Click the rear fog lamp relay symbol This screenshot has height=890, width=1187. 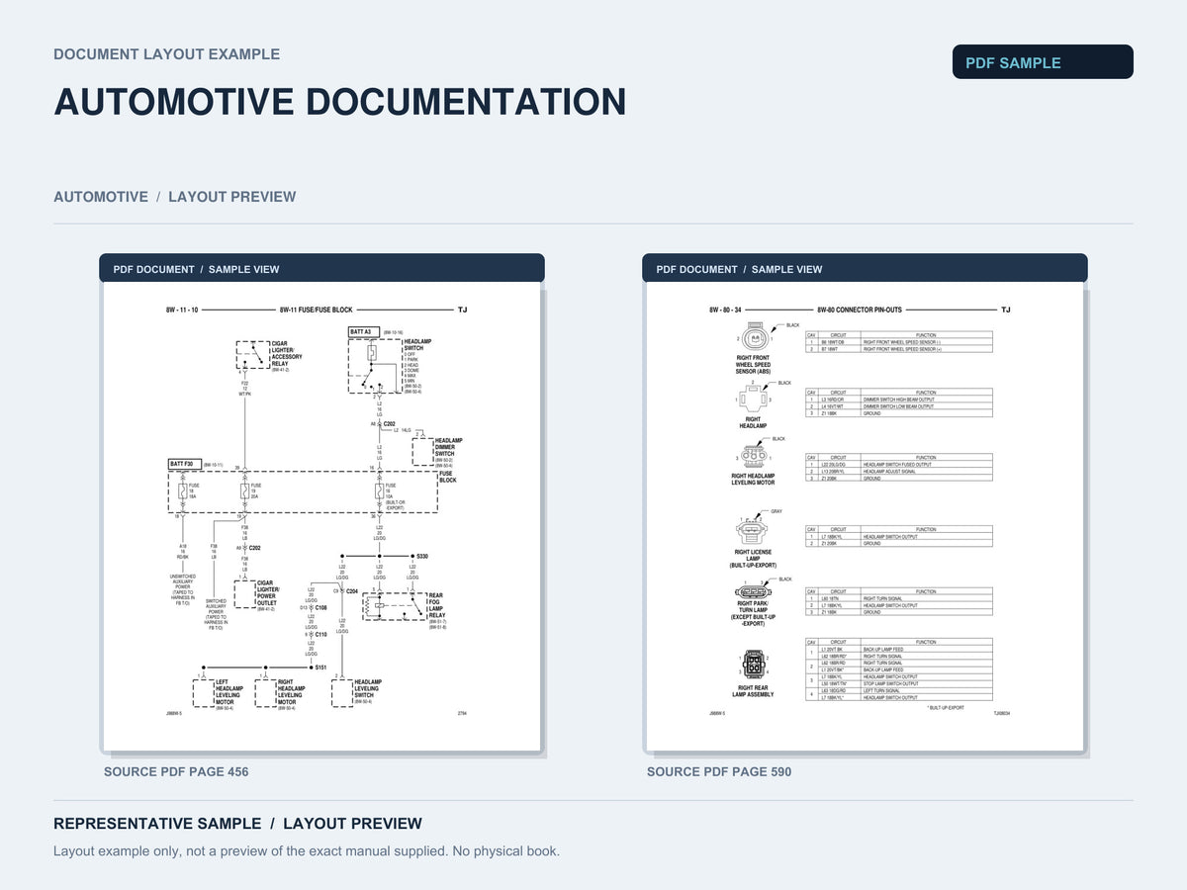tap(394, 606)
